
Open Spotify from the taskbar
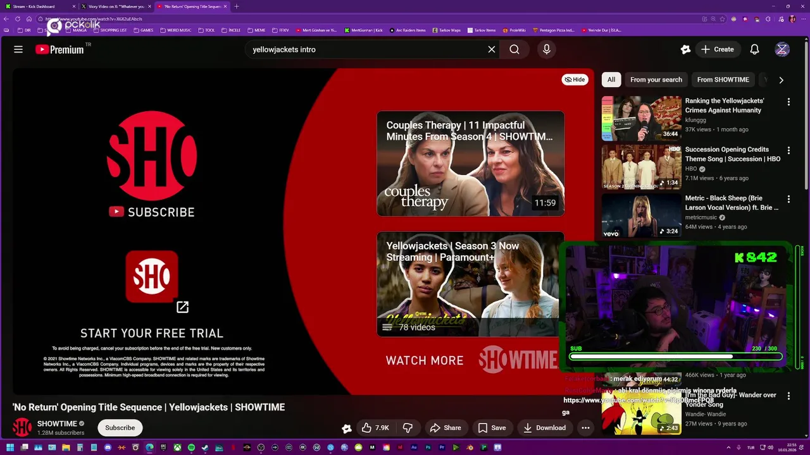coord(191,448)
